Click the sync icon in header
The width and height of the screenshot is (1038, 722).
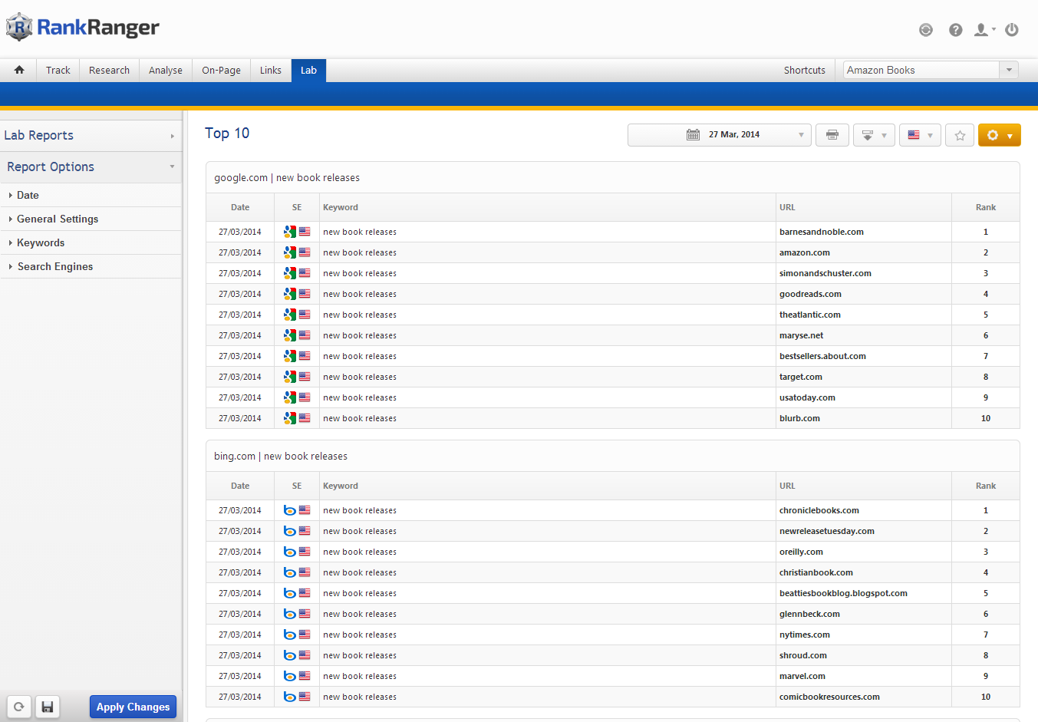pos(926,30)
